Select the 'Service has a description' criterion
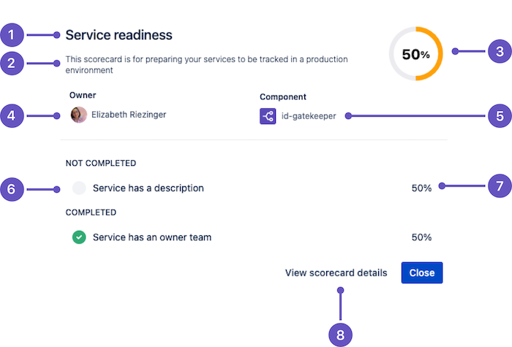 [148, 188]
